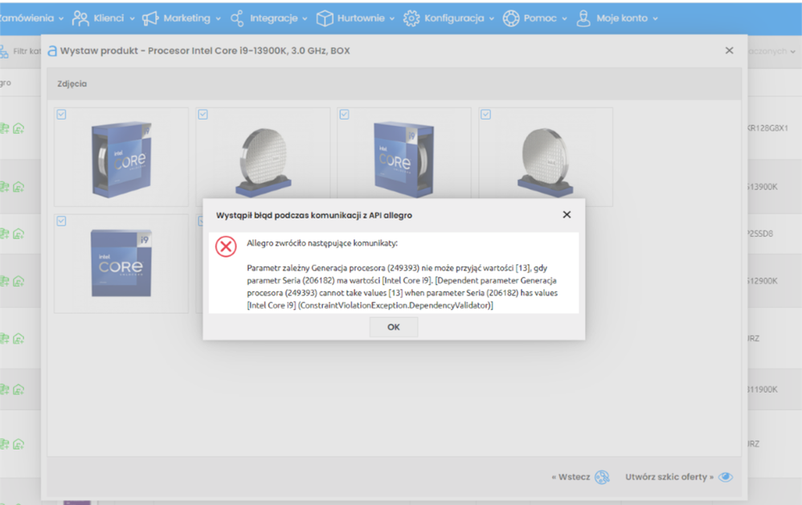Click the Moje konto user icon

pyautogui.click(x=583, y=18)
